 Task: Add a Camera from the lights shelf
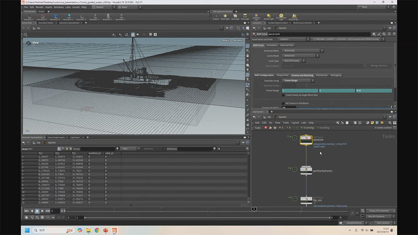(x=216, y=17)
